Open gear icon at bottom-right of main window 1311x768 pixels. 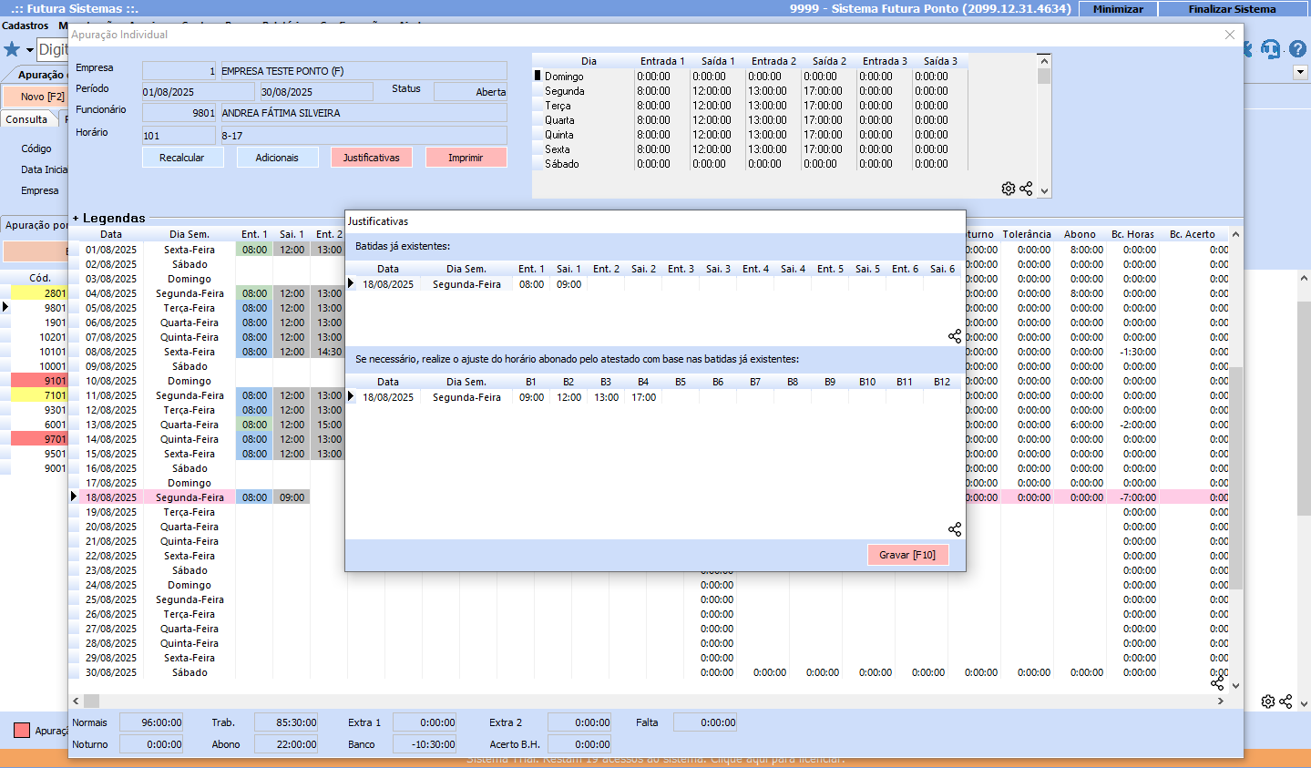pos(1267,701)
